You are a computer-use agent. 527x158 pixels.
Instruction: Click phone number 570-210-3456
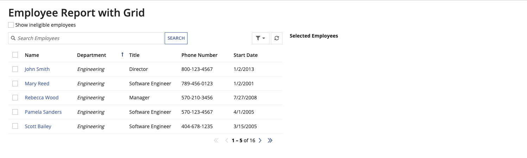[x=197, y=98]
